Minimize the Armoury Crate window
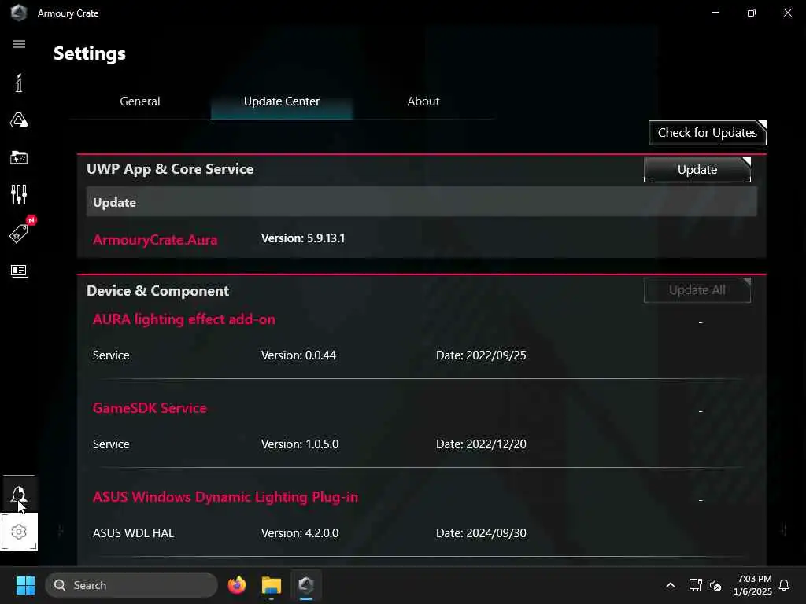The height and width of the screenshot is (604, 806). pyautogui.click(x=715, y=13)
